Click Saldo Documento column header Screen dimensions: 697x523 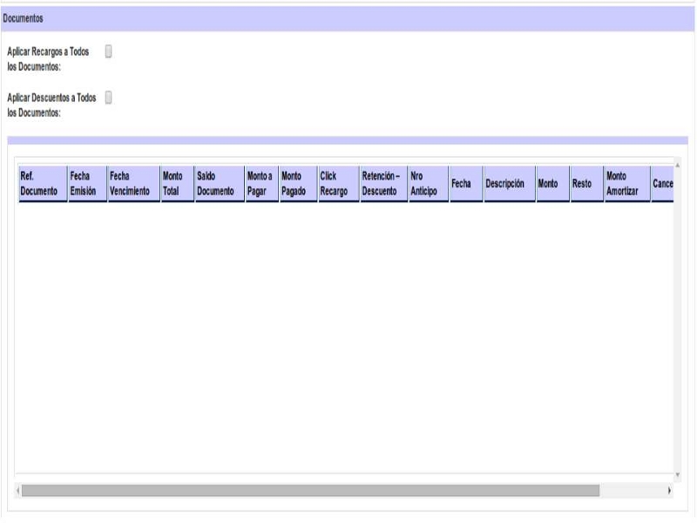point(218,184)
